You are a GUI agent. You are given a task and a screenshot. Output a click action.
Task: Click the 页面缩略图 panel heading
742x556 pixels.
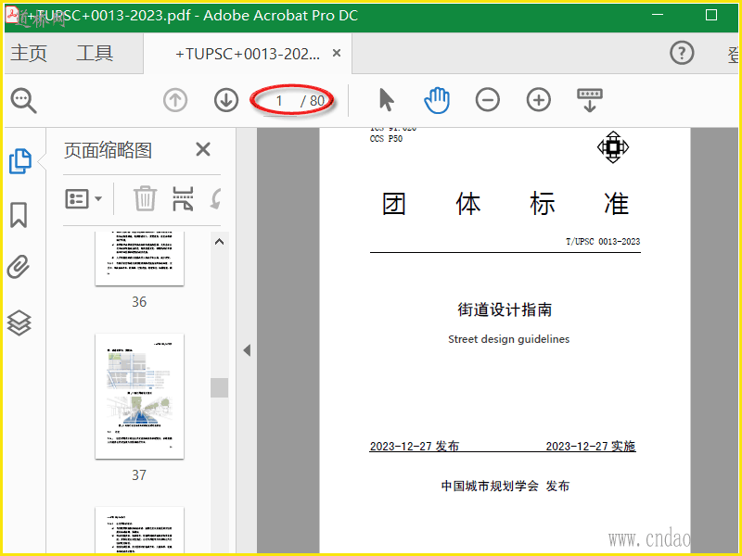point(108,150)
